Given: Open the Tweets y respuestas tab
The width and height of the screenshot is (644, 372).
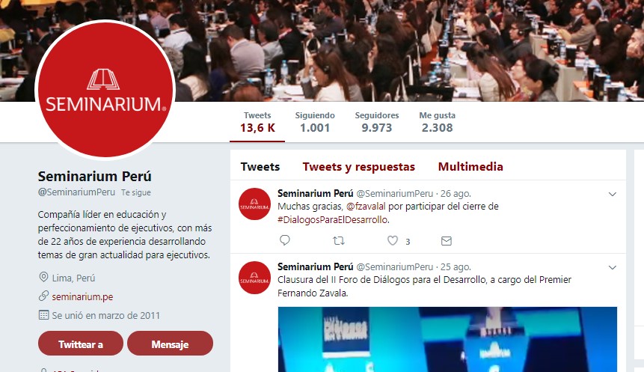Looking at the screenshot, I should pos(358,166).
